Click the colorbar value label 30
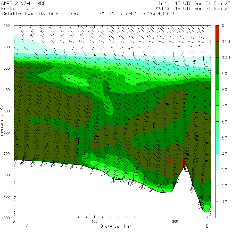Screen dimensions: 232x232 pos(225,170)
